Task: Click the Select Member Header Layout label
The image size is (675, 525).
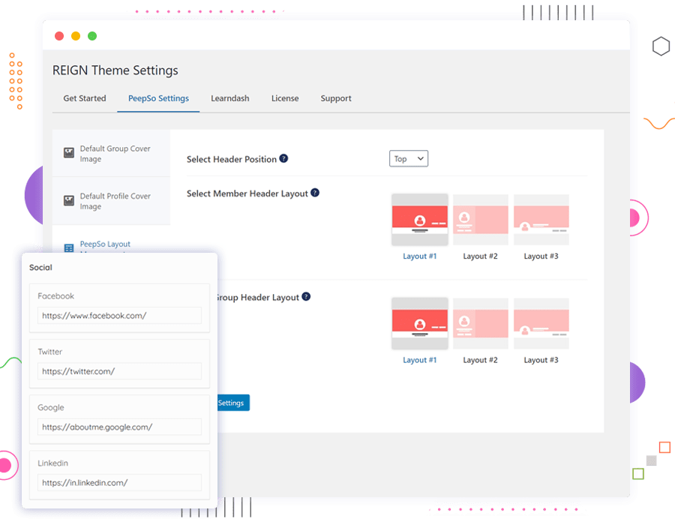Action: (247, 194)
